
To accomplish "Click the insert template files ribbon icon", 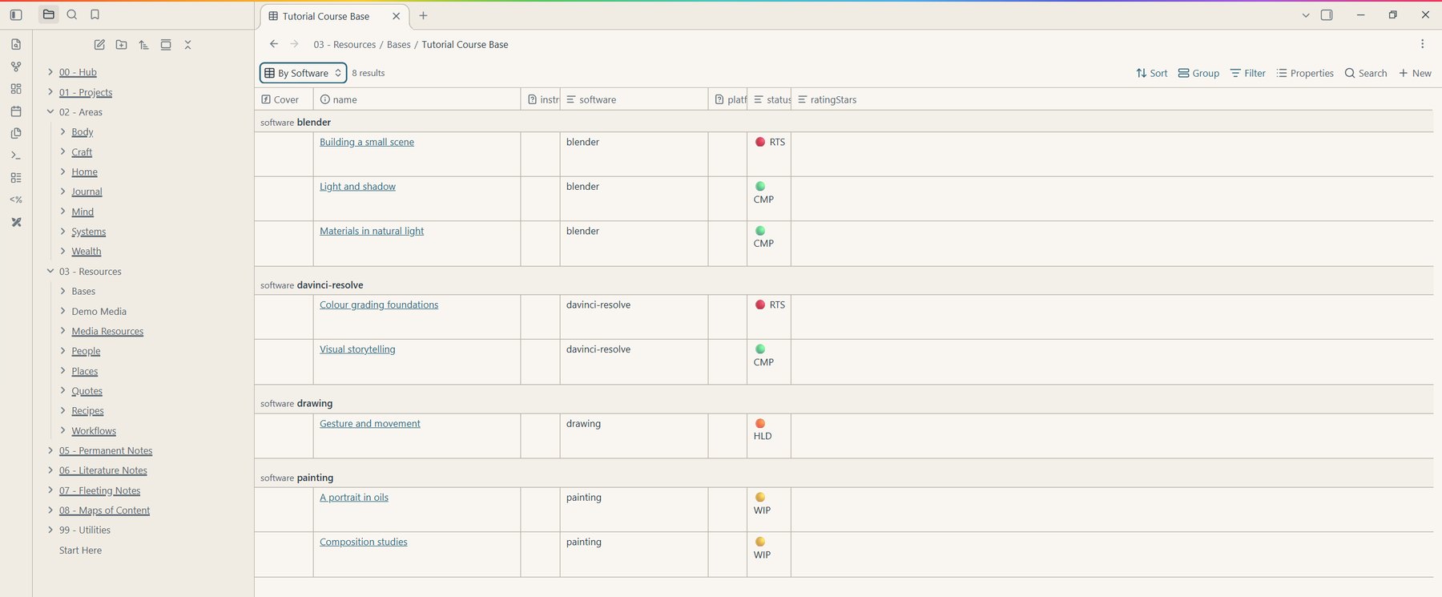I will click(x=16, y=133).
